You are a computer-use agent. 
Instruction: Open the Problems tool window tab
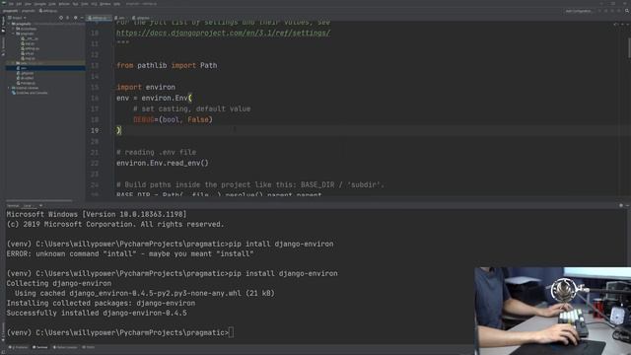pyautogui.click(x=18, y=347)
